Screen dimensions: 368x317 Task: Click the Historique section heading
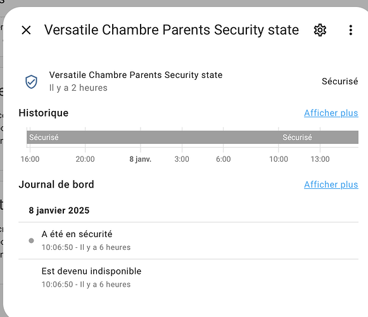pyautogui.click(x=44, y=113)
